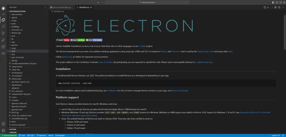Open changes icon in editor toolbar
This screenshot has height=137, width=286.
coord(265,8)
